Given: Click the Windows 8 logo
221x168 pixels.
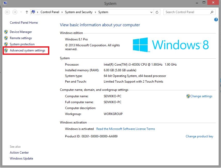Looking at the screenshot, I should (171, 45).
